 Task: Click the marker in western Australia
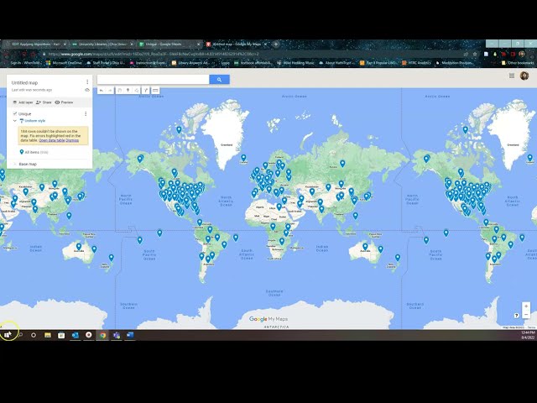[x=366, y=246]
